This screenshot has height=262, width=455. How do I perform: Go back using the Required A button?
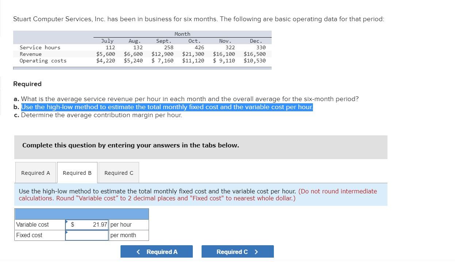pos(157,252)
